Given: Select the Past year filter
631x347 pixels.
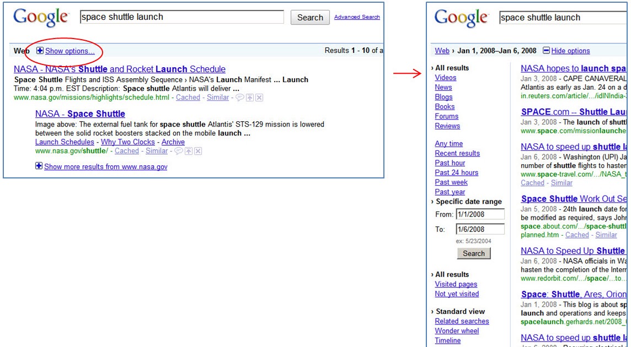Looking at the screenshot, I should pos(450,192).
